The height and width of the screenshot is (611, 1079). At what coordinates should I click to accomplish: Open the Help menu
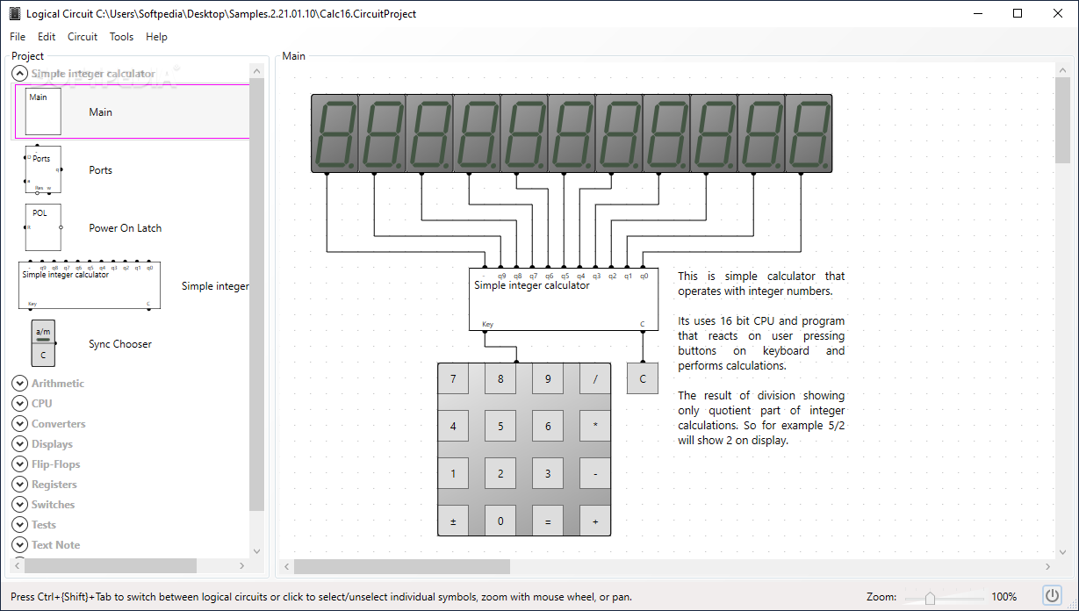156,37
